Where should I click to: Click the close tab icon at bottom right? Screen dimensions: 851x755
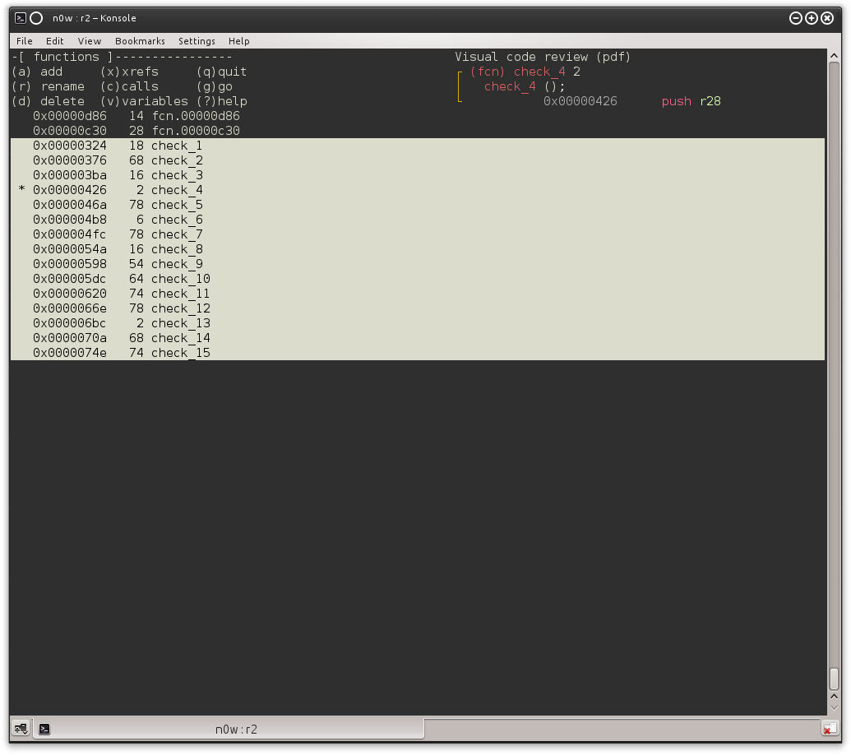829,729
